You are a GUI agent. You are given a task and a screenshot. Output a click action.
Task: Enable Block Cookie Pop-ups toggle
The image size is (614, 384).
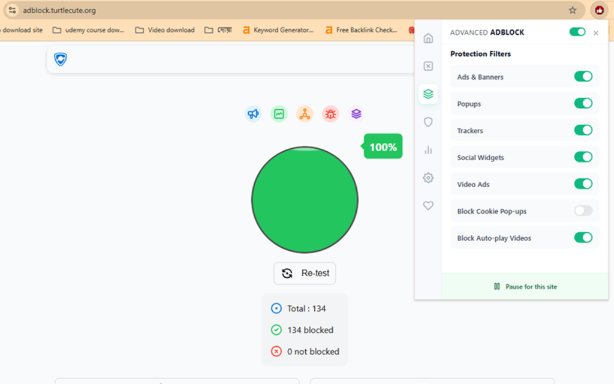pyautogui.click(x=583, y=211)
